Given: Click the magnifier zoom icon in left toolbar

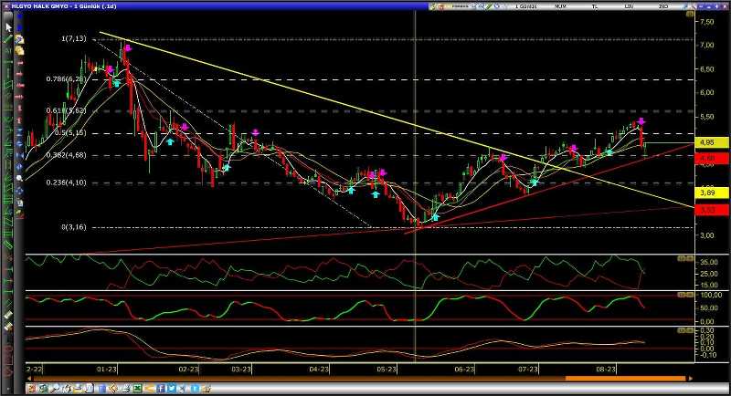Looking at the screenshot, I should click(19, 179).
